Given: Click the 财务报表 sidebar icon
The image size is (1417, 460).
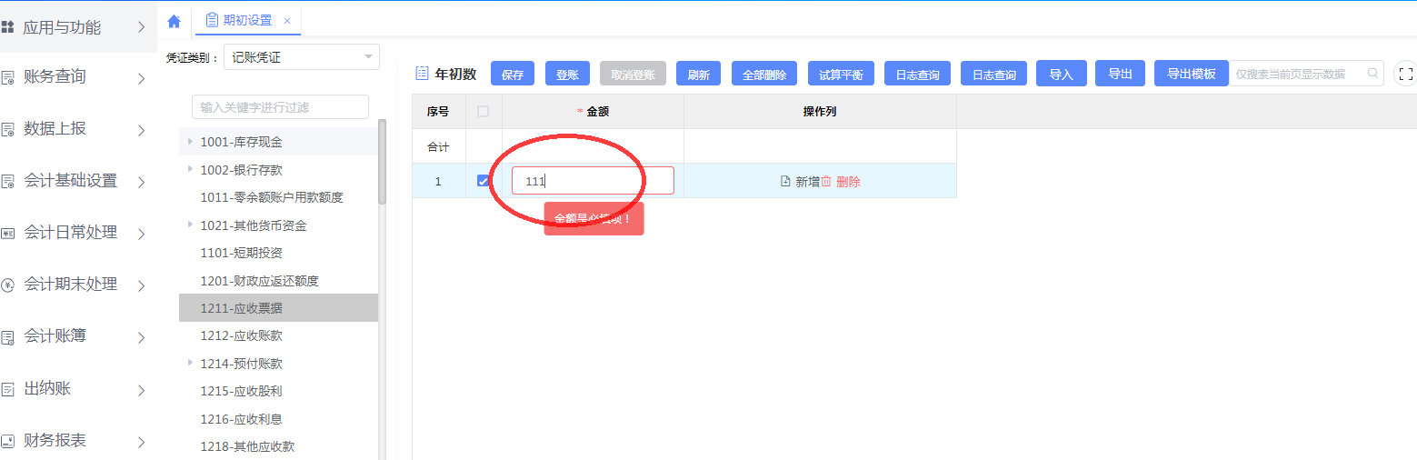Looking at the screenshot, I should (8, 441).
